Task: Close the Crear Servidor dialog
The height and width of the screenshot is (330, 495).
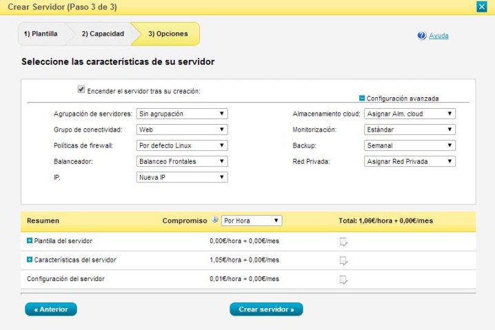Action: pos(481,6)
